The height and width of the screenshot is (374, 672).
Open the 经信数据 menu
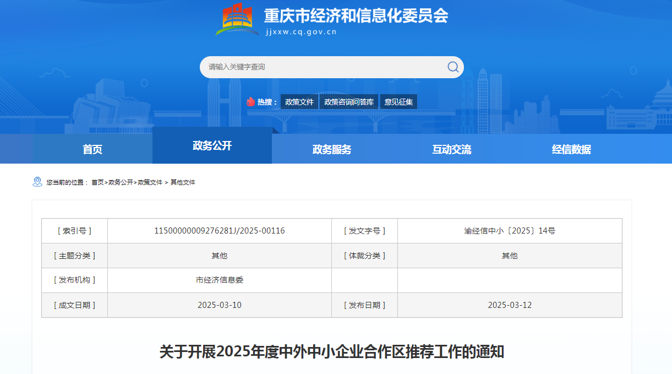(570, 148)
